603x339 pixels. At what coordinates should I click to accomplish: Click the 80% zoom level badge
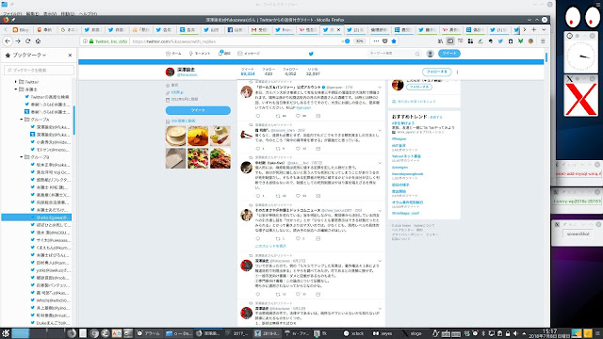[x=359, y=41]
